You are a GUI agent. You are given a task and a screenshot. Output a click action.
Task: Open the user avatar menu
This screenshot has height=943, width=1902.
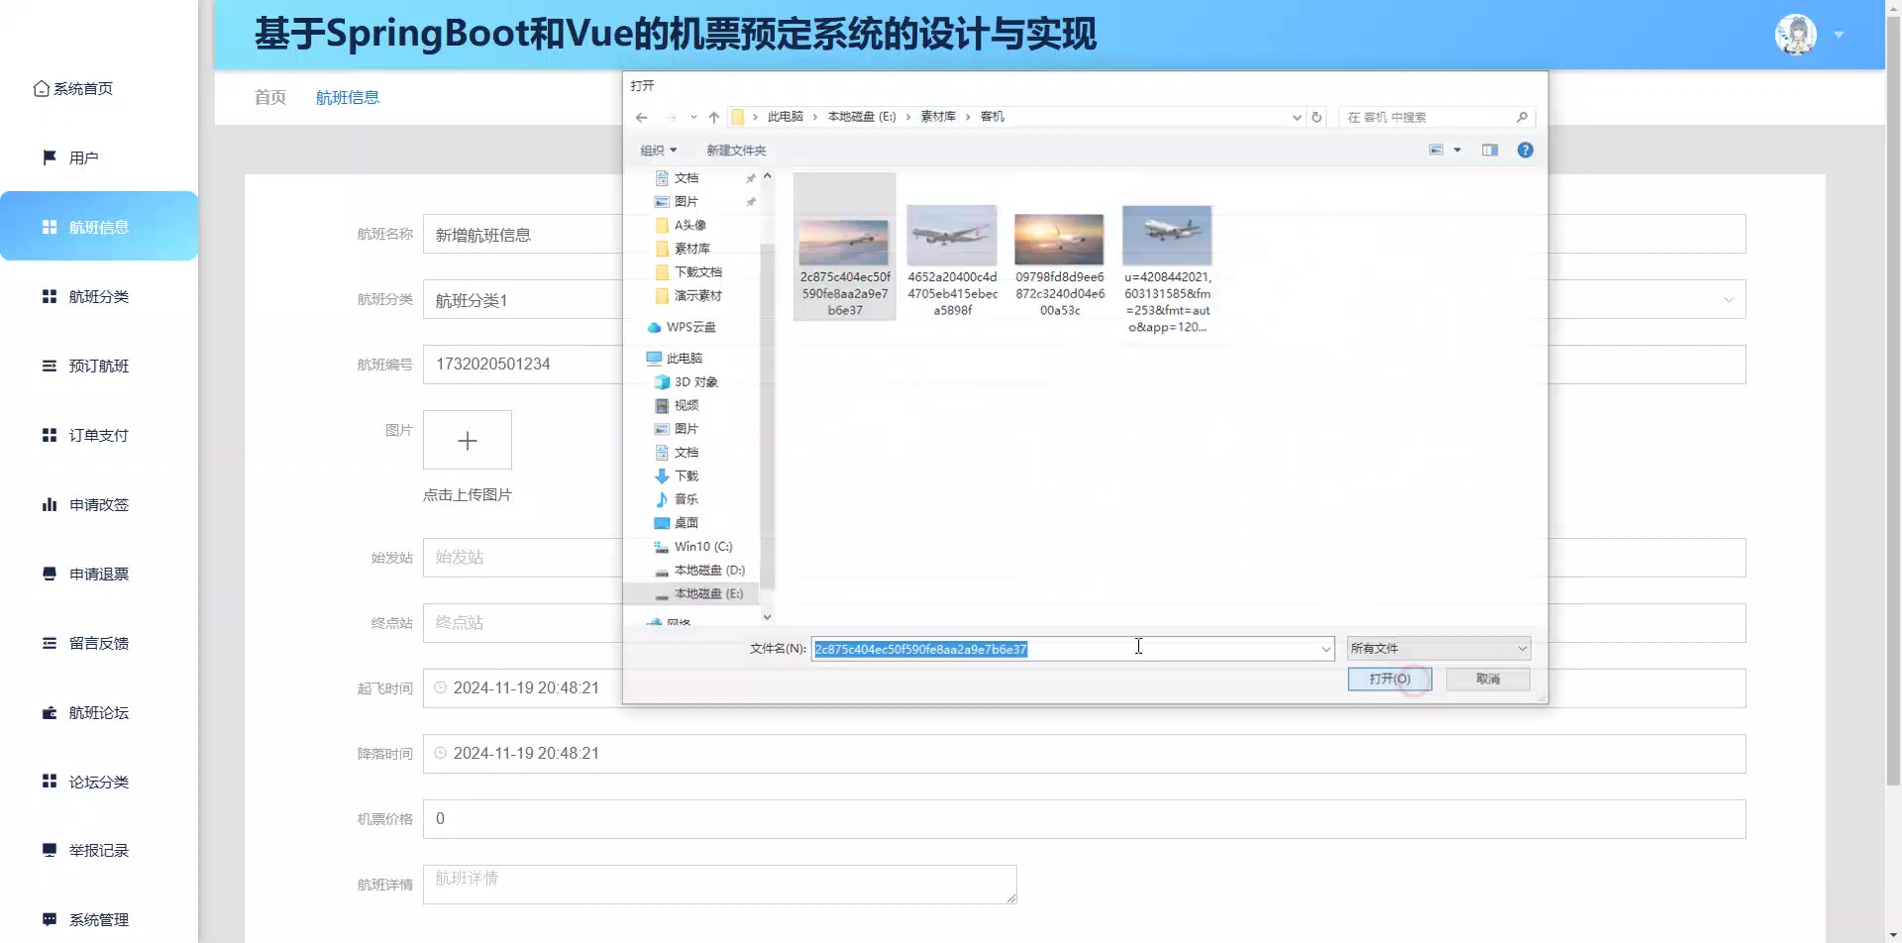click(1796, 35)
